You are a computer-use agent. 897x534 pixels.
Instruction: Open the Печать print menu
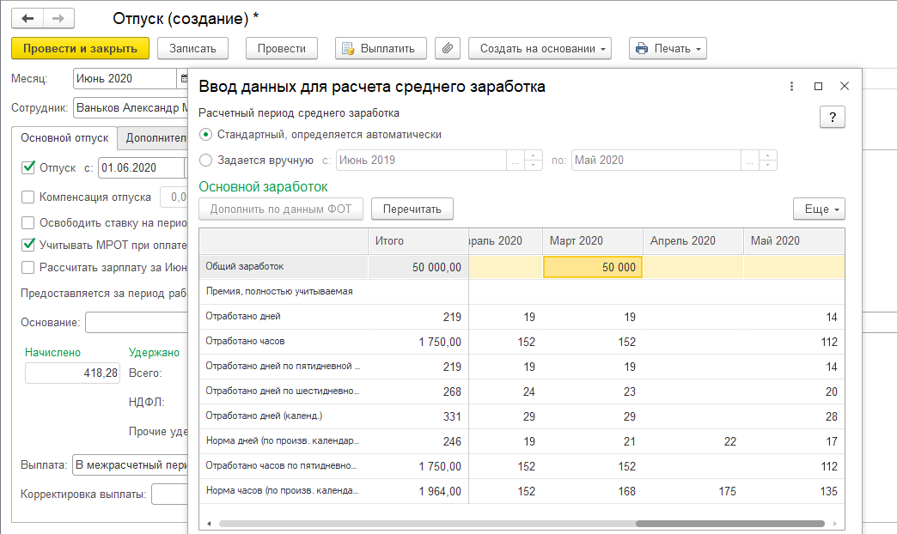coord(668,49)
